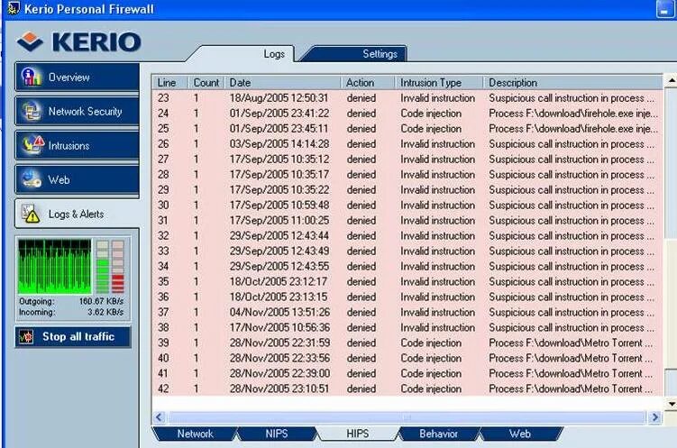This screenshot has height=448, width=677.
Task: Click the firehole.exe description in line 25
Action: (x=573, y=129)
